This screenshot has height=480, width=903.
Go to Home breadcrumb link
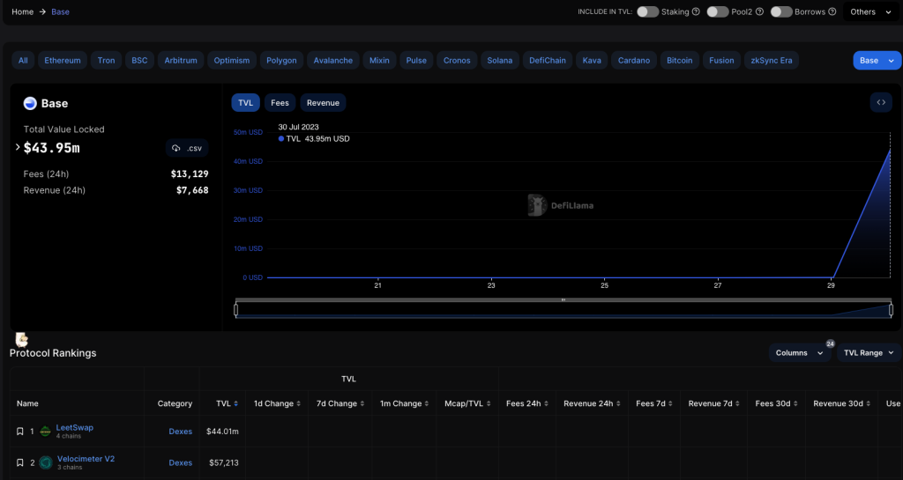click(x=22, y=11)
